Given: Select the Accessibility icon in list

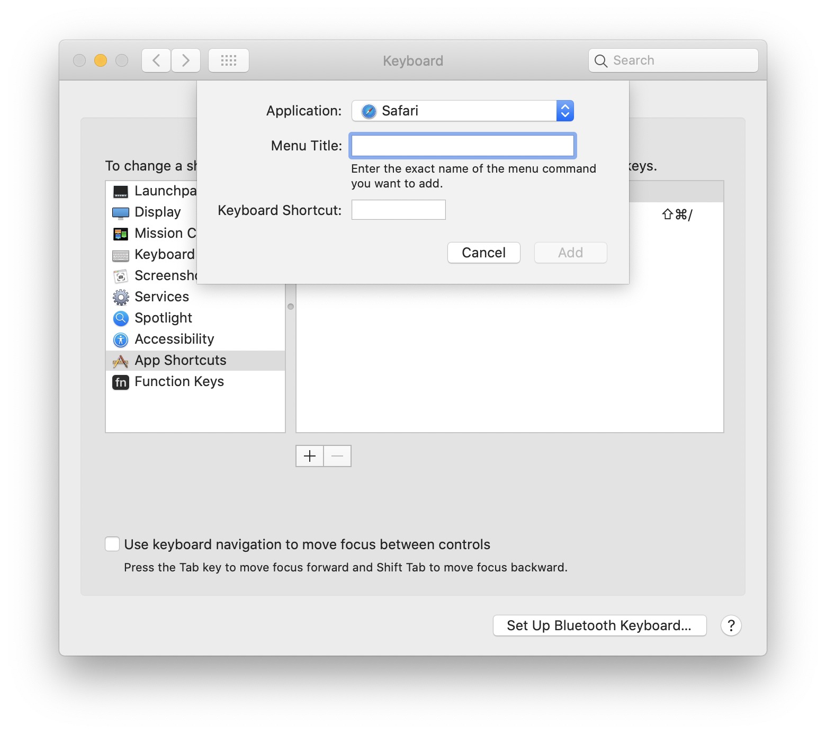Looking at the screenshot, I should [x=121, y=339].
